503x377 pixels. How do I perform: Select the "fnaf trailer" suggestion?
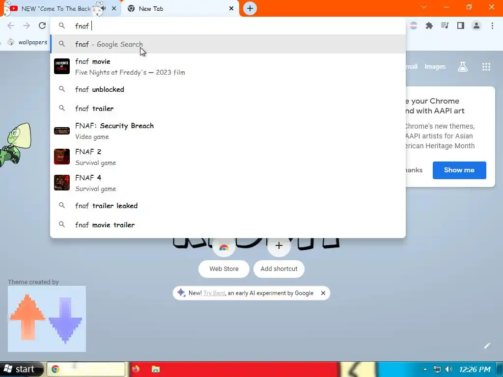pos(228,108)
